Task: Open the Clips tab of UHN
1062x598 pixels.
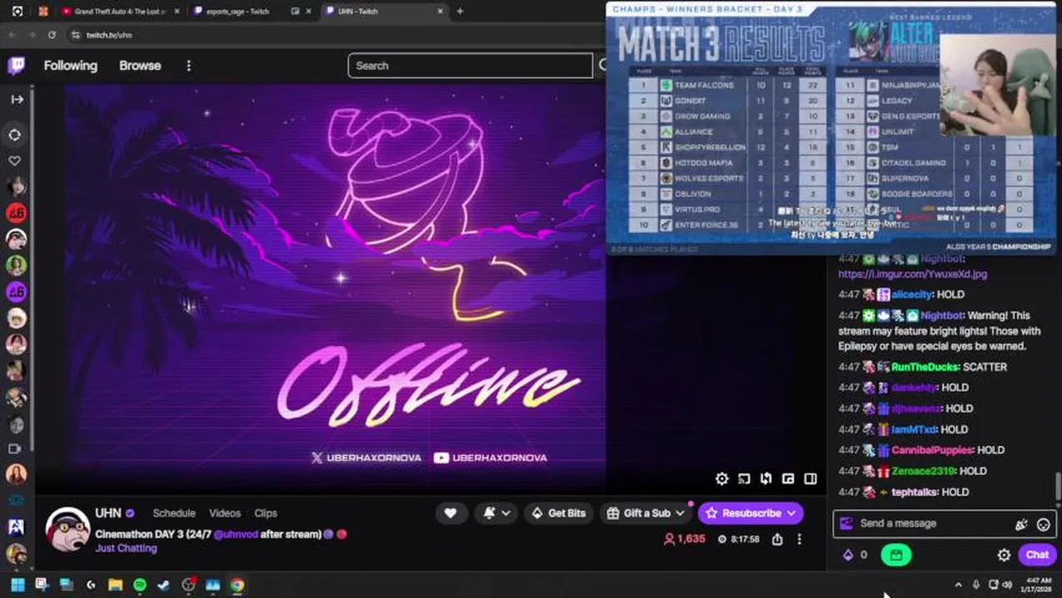Action: (266, 513)
